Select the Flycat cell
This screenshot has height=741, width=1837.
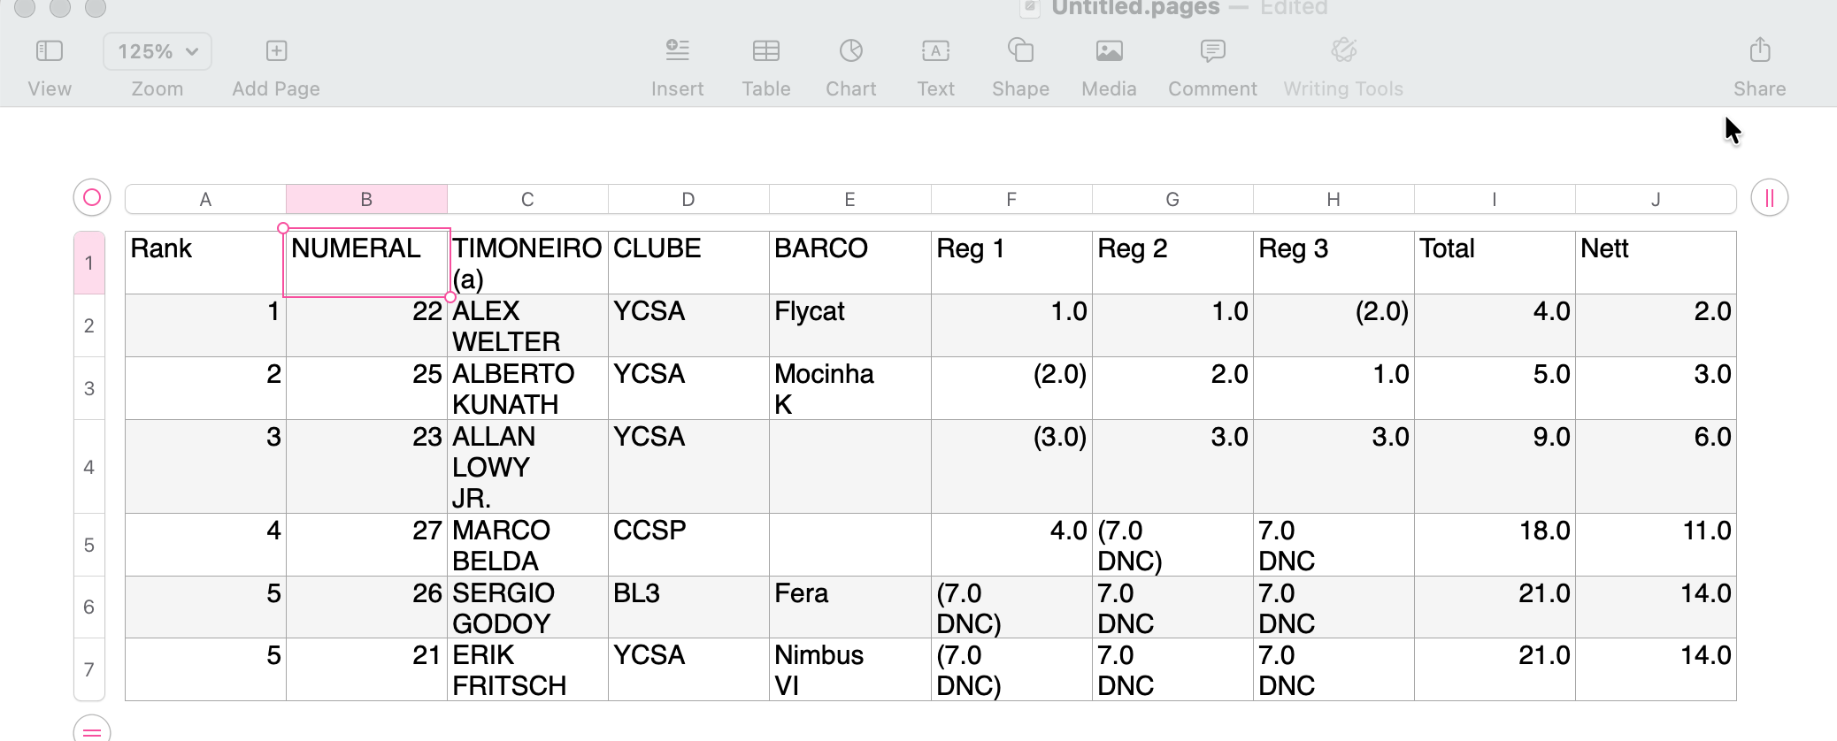click(849, 325)
